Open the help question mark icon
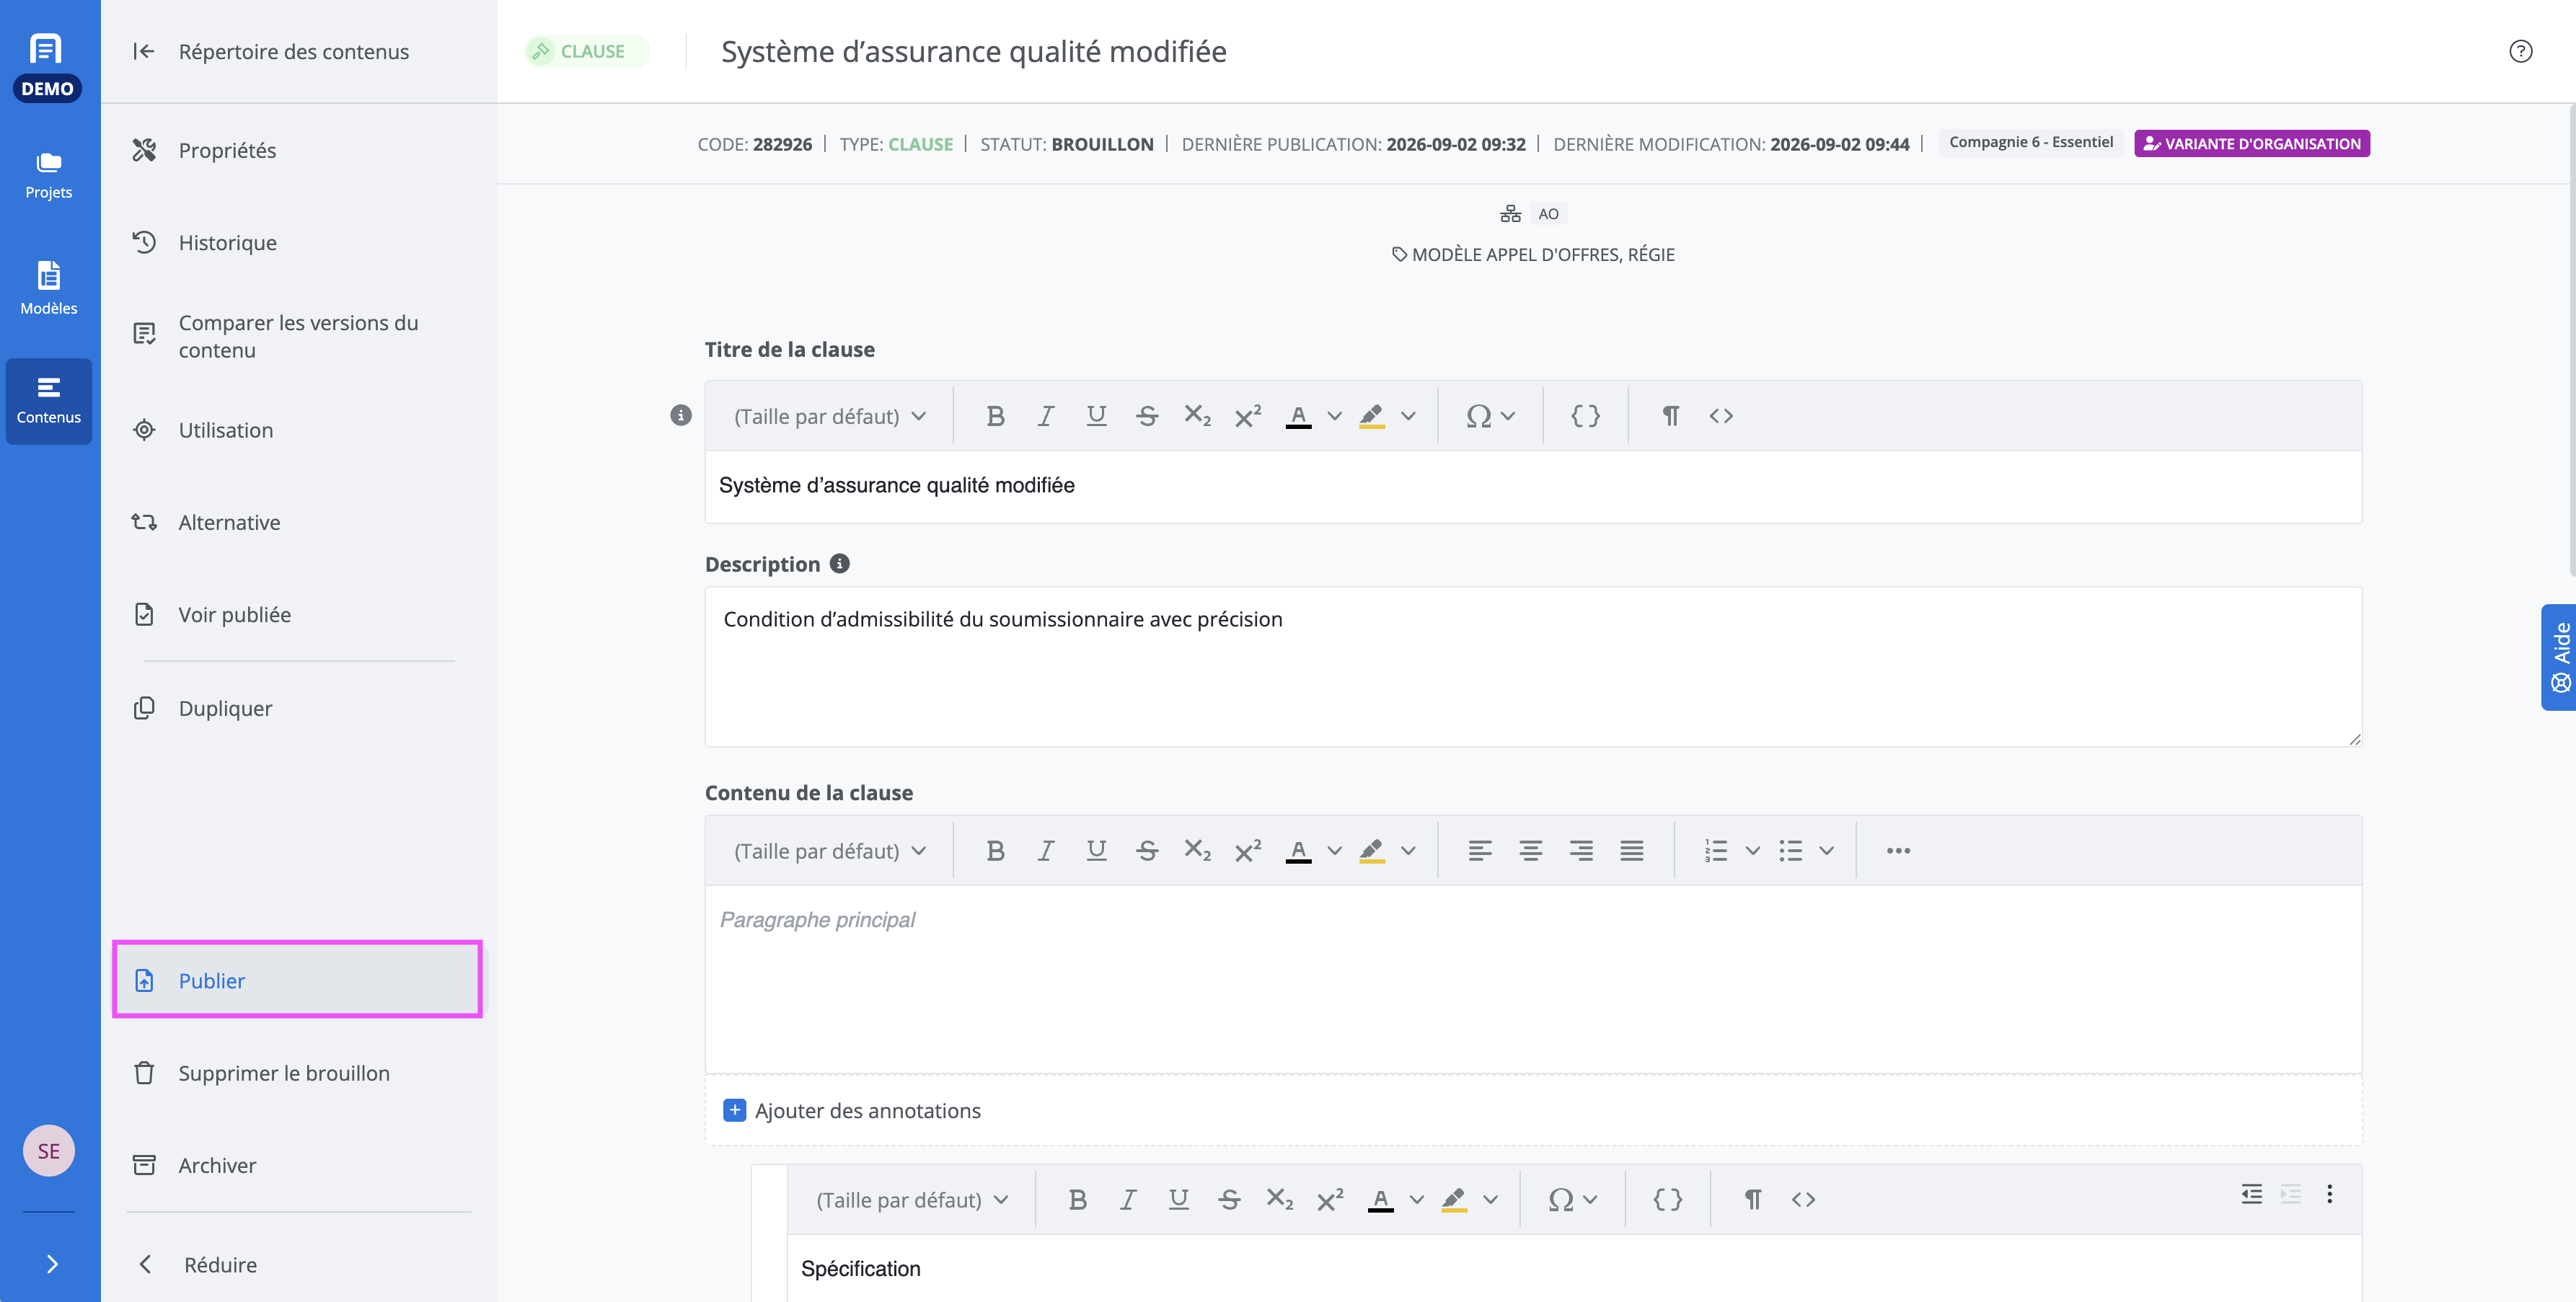Viewport: 2576px width, 1302px height. point(2521,51)
